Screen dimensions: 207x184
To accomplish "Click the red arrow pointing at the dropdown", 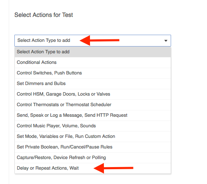I will 100,41.
